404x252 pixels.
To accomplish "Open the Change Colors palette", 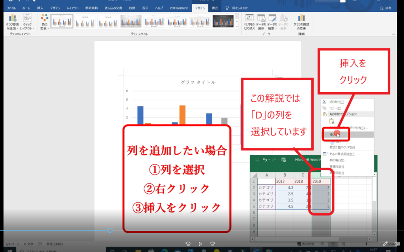I will pyautogui.click(x=45, y=22).
